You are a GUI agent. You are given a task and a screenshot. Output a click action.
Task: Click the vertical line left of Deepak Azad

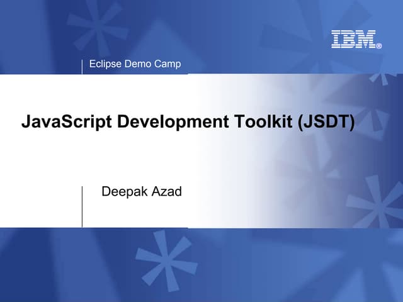click(x=82, y=206)
